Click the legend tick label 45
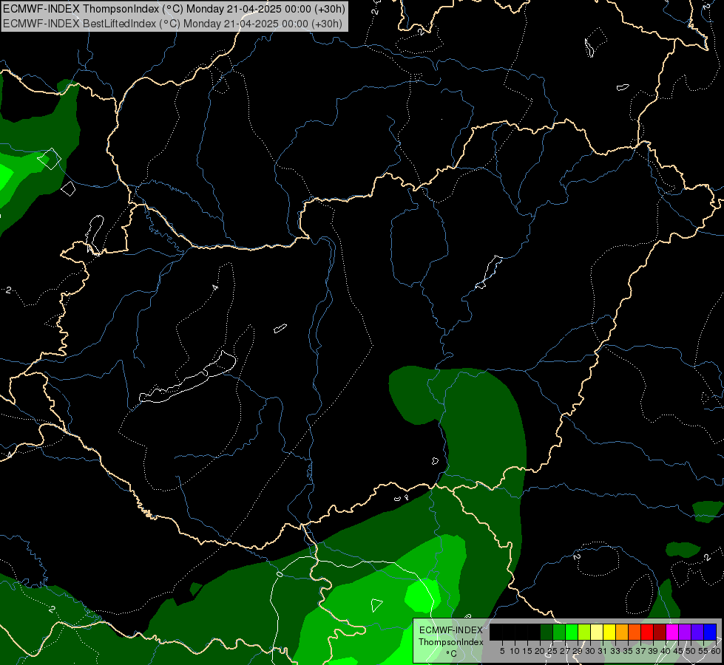The height and width of the screenshot is (665, 724). (678, 651)
